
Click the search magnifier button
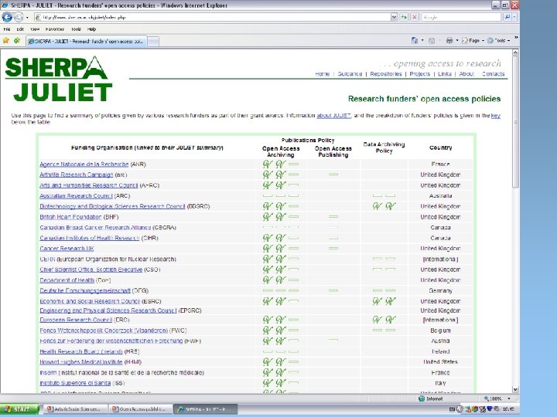(507, 17)
